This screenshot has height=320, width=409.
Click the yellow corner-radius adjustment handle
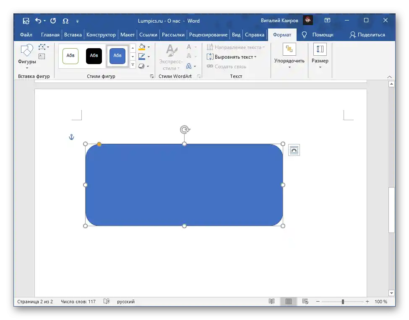pyautogui.click(x=99, y=144)
